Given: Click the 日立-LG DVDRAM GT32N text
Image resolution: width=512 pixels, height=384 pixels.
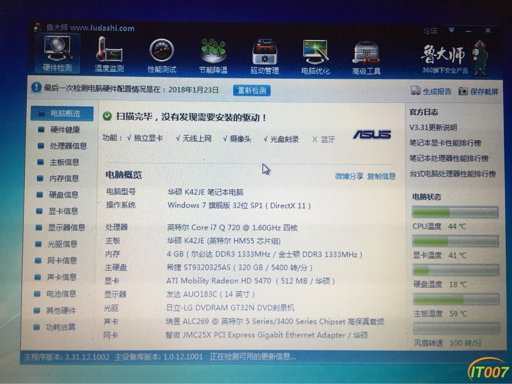Looking at the screenshot, I should pyautogui.click(x=230, y=308).
